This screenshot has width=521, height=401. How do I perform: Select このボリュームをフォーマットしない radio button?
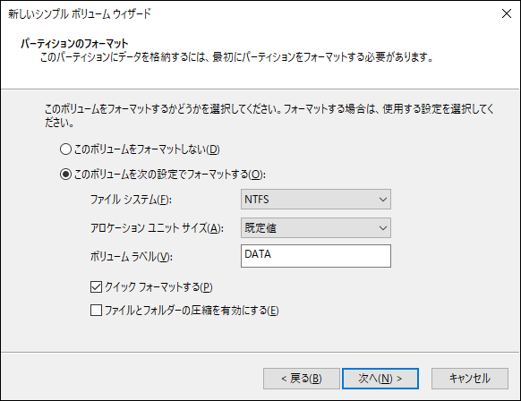[65, 149]
